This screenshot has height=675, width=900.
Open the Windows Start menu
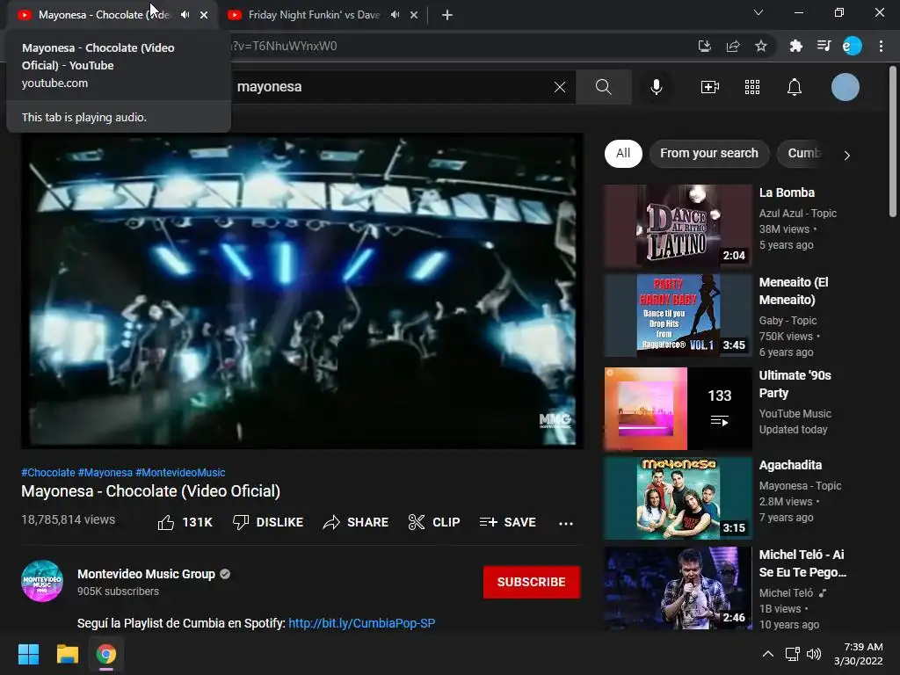point(29,654)
